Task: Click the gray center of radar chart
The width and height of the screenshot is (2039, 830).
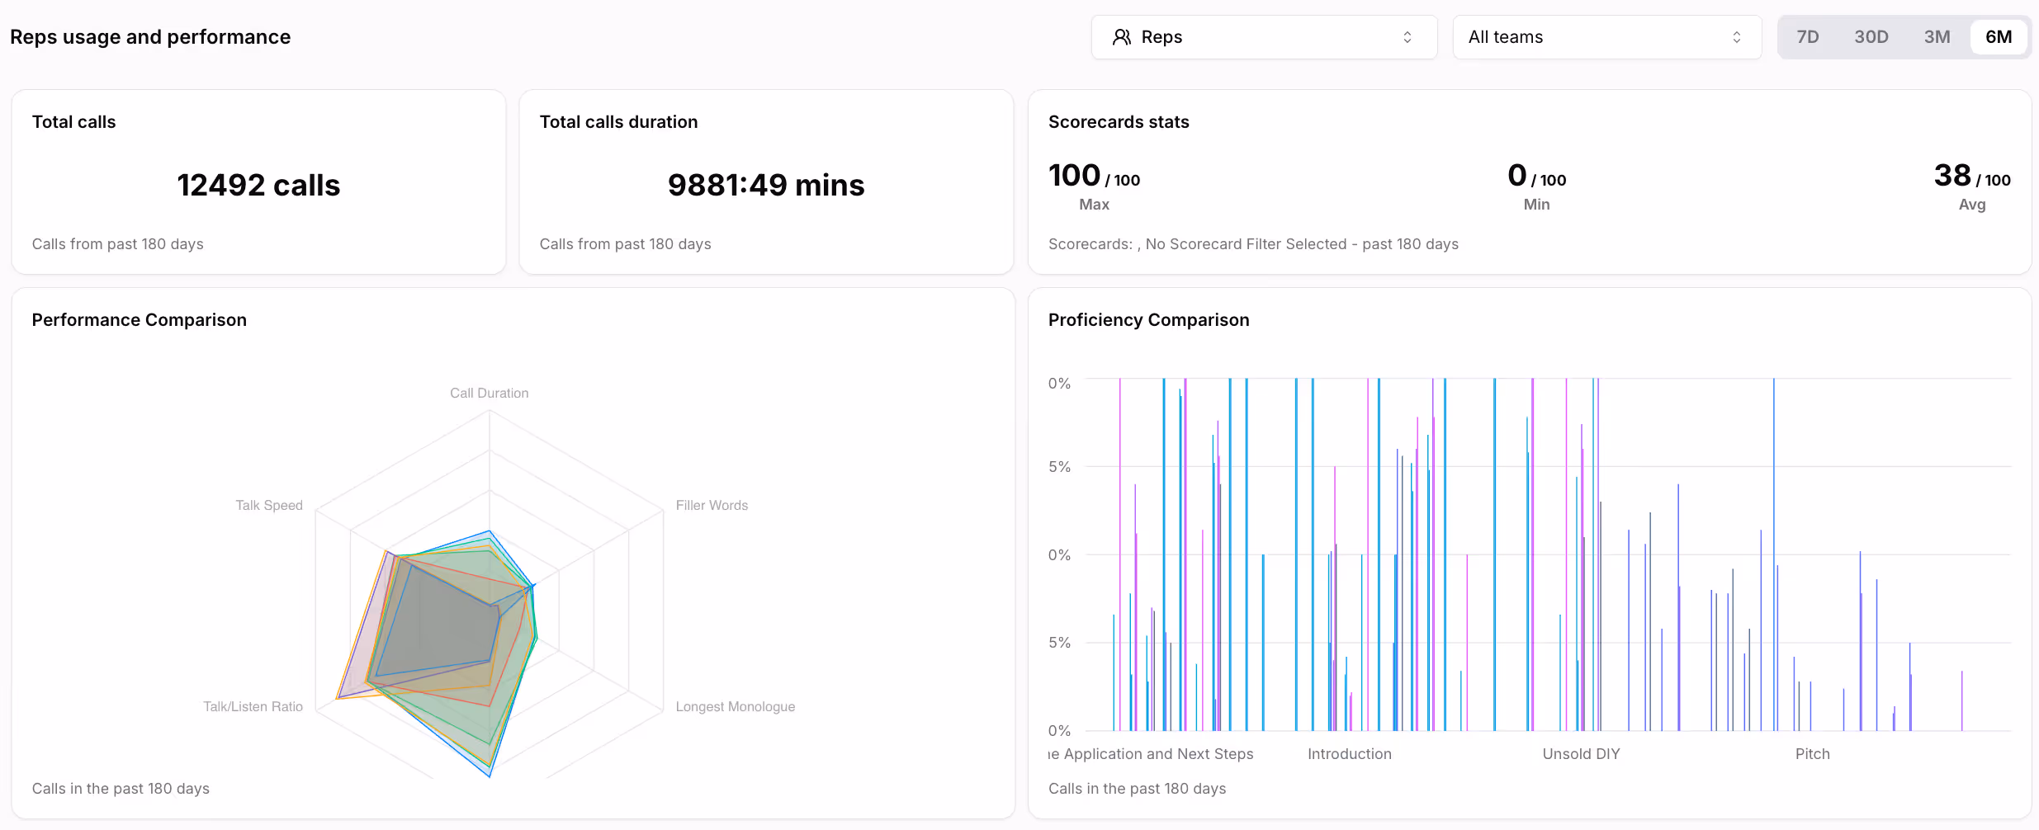Action: click(x=446, y=619)
